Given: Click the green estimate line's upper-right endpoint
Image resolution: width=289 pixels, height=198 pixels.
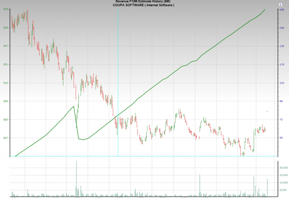Looking at the screenshot, I should tap(266, 9).
